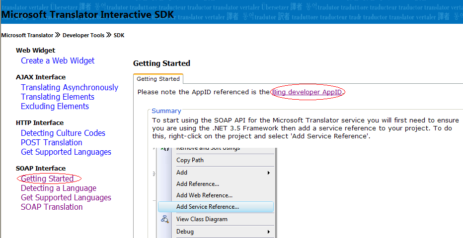This screenshot has height=238, width=463.
Task: Click the Web Widget section heading
Action: 35,51
